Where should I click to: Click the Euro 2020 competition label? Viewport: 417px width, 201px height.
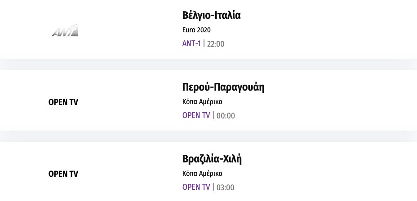pyautogui.click(x=196, y=30)
